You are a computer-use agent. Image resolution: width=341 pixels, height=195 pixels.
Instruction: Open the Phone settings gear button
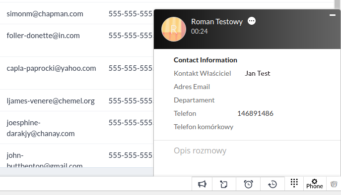tap(315, 184)
